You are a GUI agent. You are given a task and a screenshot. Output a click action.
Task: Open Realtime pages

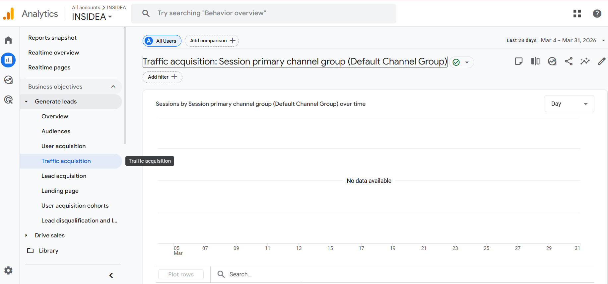tap(49, 67)
